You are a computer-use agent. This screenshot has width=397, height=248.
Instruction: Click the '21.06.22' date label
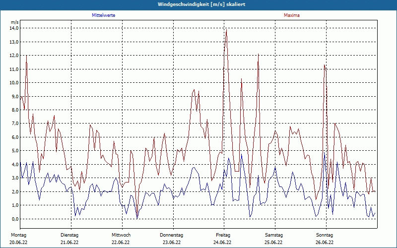click(69, 243)
